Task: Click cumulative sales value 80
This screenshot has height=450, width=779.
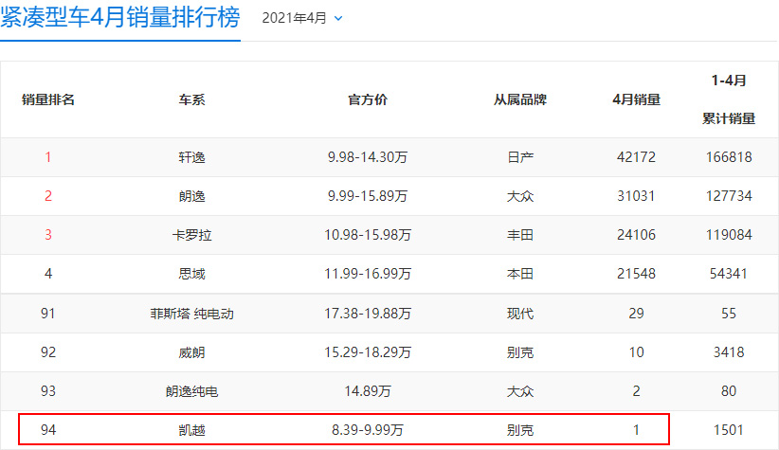Action: click(729, 391)
